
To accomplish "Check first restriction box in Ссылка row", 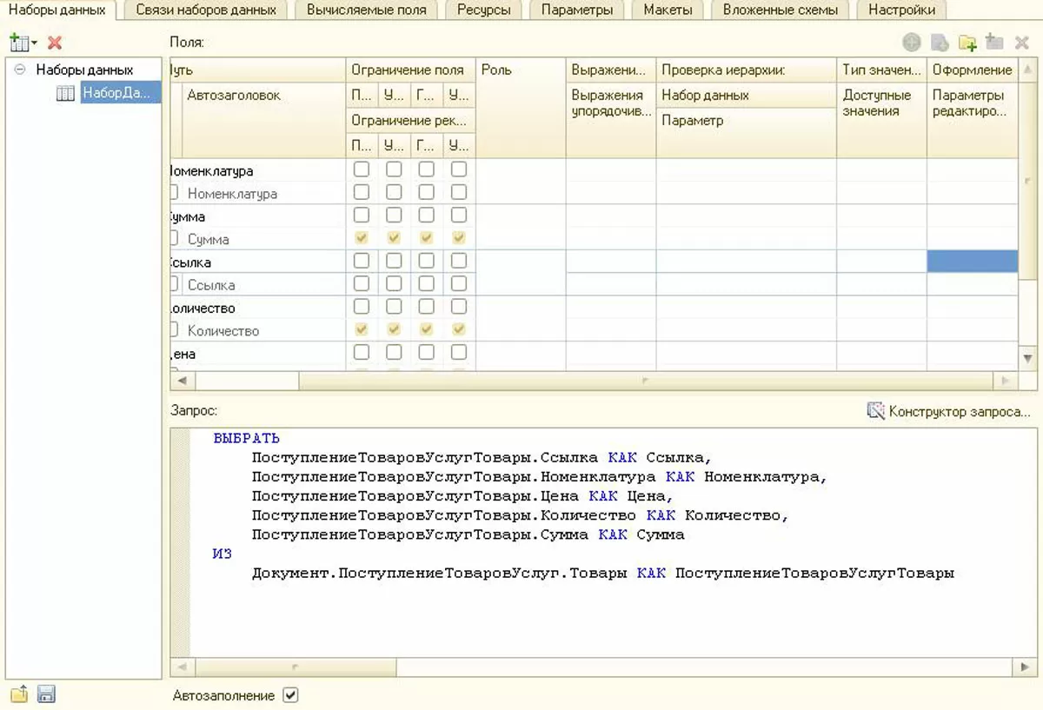I will point(361,261).
